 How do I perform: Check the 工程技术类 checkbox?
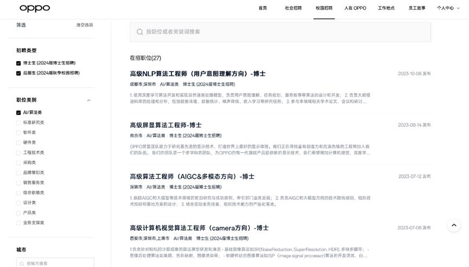click(18, 153)
